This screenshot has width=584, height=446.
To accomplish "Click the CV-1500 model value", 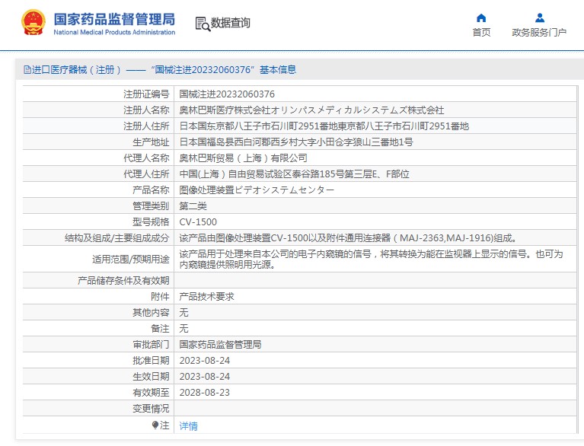I will 198,222.
